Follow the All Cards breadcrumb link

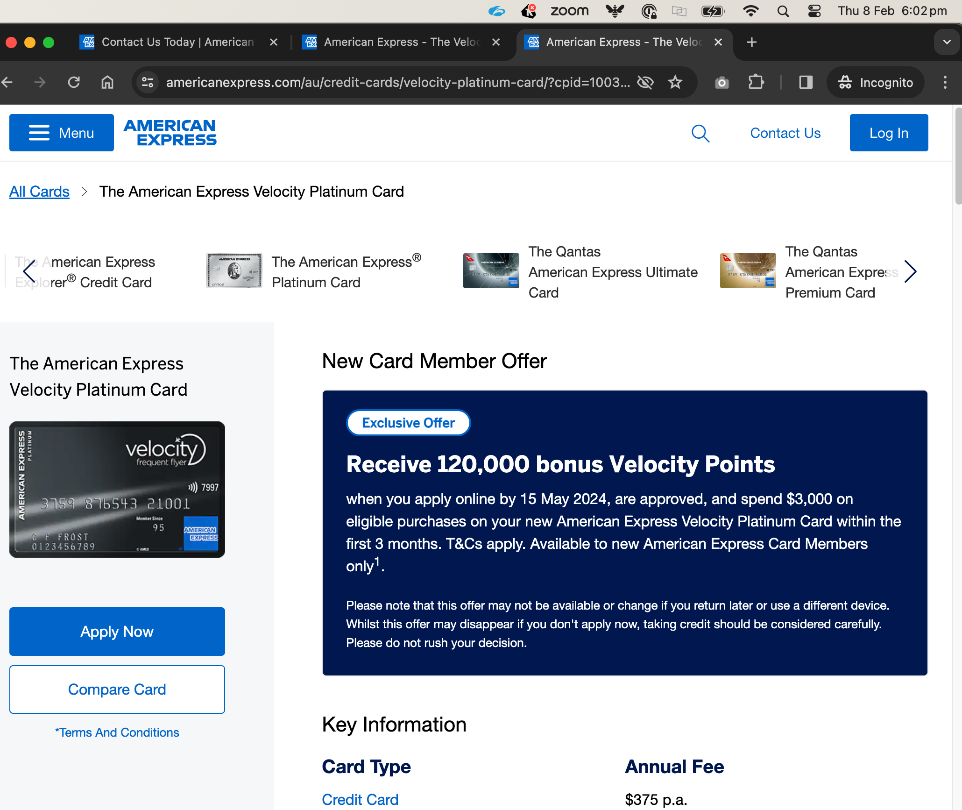pyautogui.click(x=39, y=192)
